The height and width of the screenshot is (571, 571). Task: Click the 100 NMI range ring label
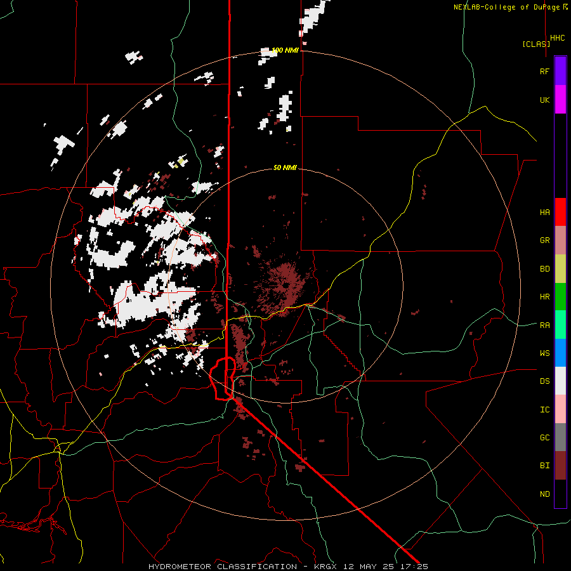click(x=285, y=50)
